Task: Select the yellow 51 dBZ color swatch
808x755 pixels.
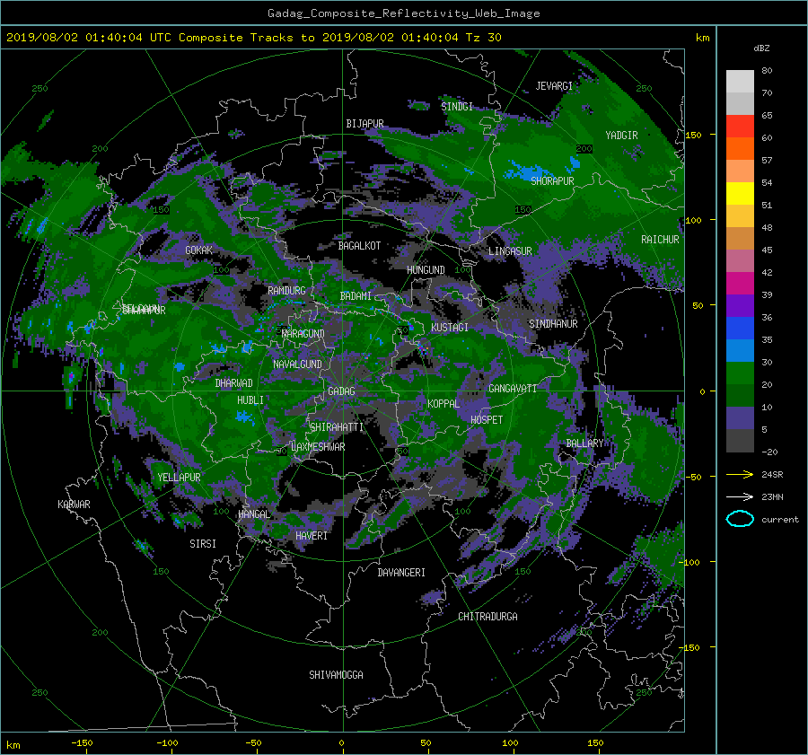Action: tap(740, 194)
